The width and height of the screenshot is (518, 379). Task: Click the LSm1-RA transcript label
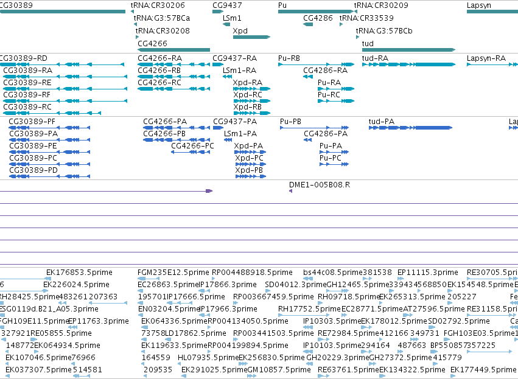(239, 71)
